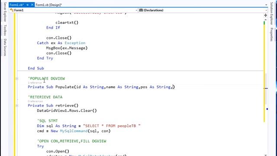Switch to the Form1.vb code tab
Image resolution: width=277 pixels, height=156 pixels.
[x=16, y=5]
